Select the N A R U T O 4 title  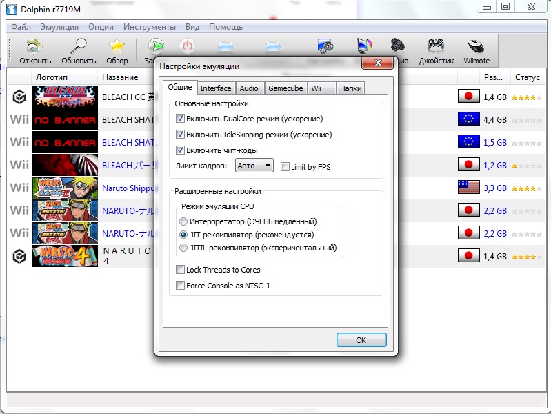point(127,256)
